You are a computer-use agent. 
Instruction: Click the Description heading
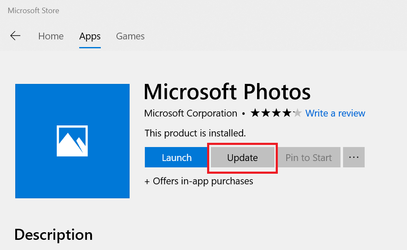tap(53, 235)
